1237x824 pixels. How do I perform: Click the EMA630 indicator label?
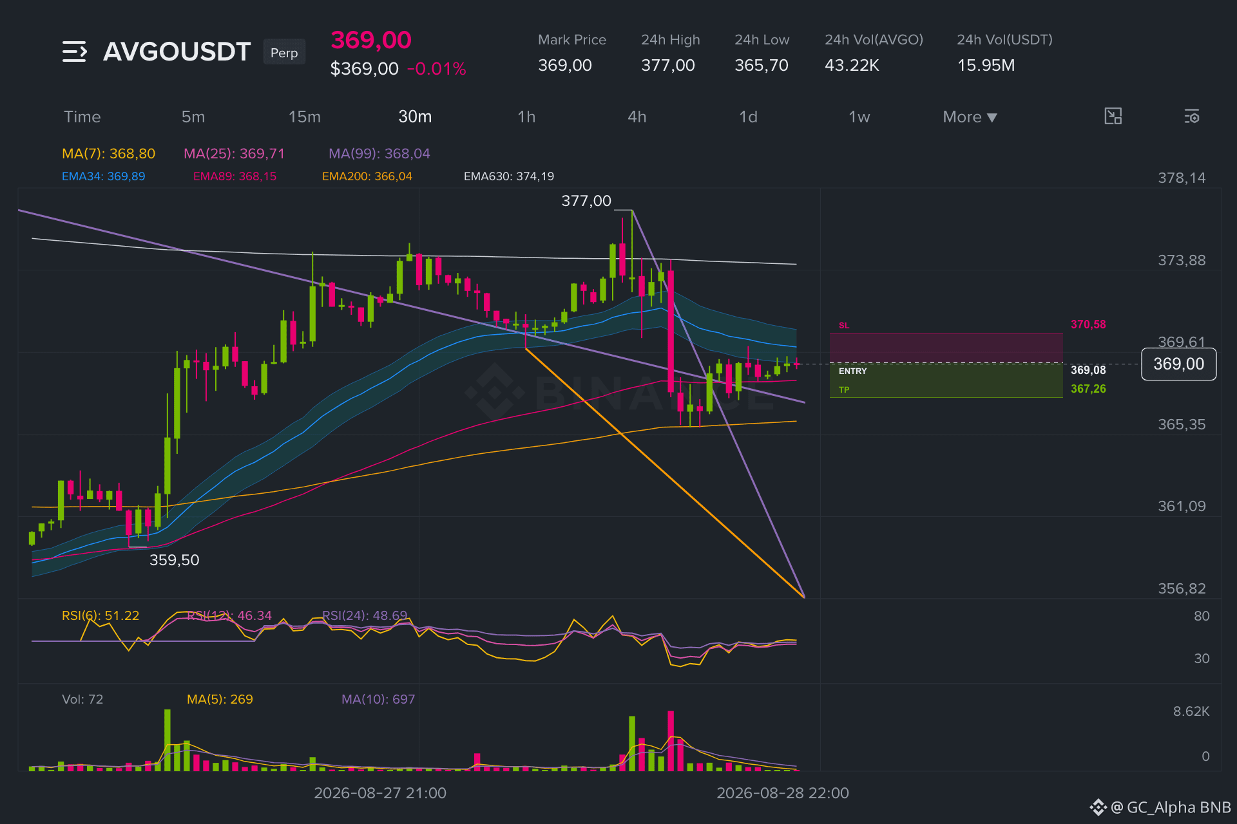pos(509,176)
